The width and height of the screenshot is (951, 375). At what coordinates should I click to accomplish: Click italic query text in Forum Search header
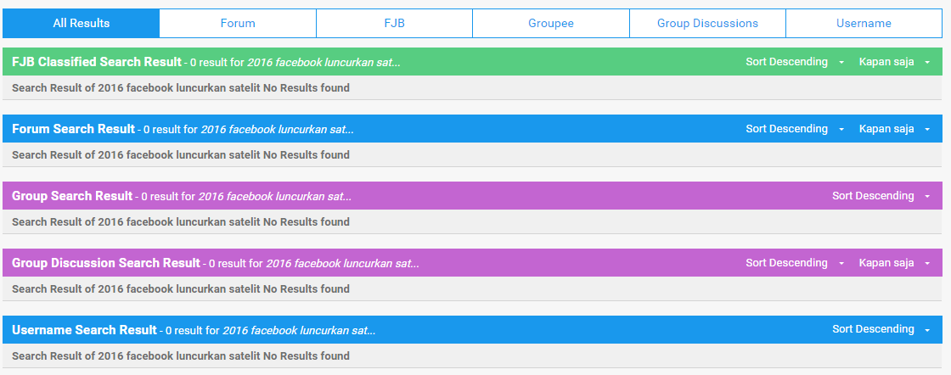[277, 130]
